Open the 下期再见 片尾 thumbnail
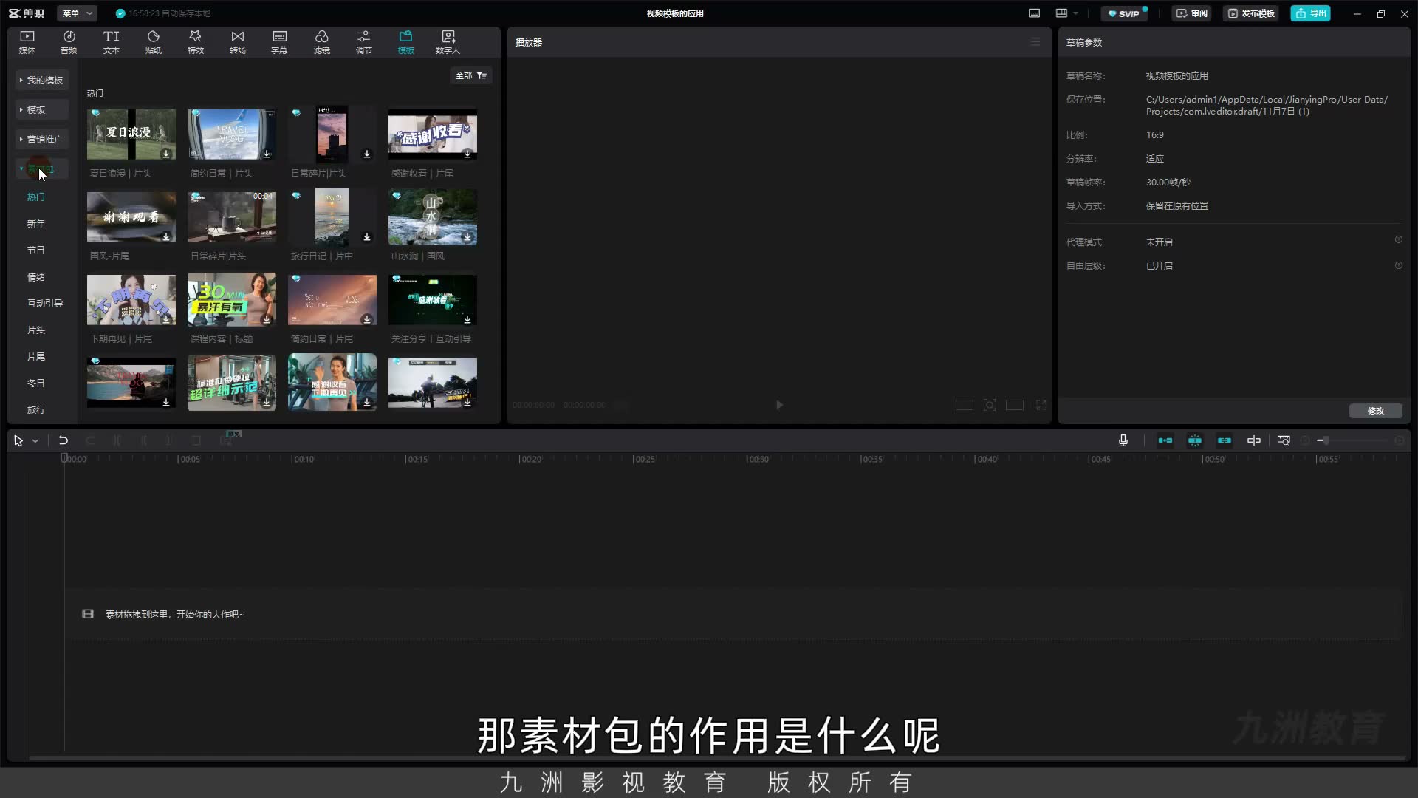The height and width of the screenshot is (798, 1418). (131, 300)
